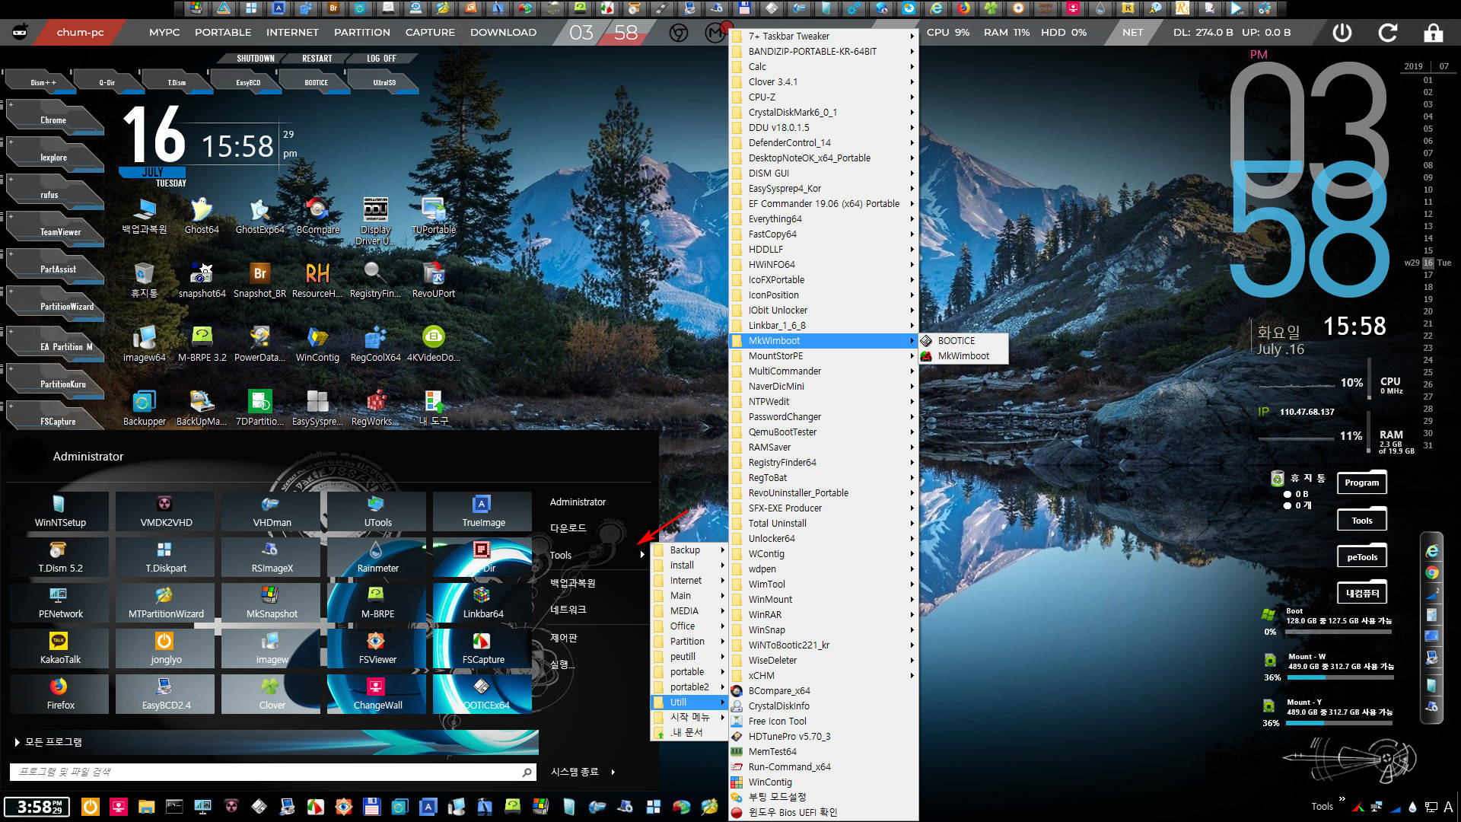The image size is (1461, 822).
Task: Launch WinNTSetup tile in start menu
Action: pyautogui.click(x=60, y=511)
